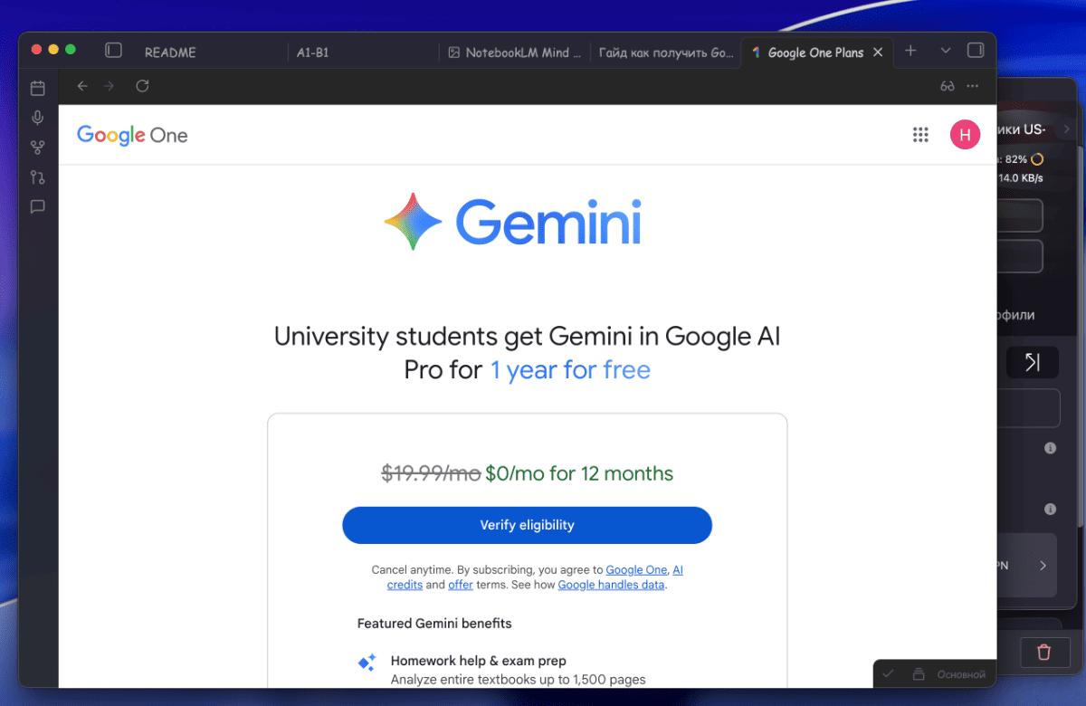Image resolution: width=1086 pixels, height=706 pixels.
Task: Click the source control branch icon in ribbon
Action: [37, 177]
